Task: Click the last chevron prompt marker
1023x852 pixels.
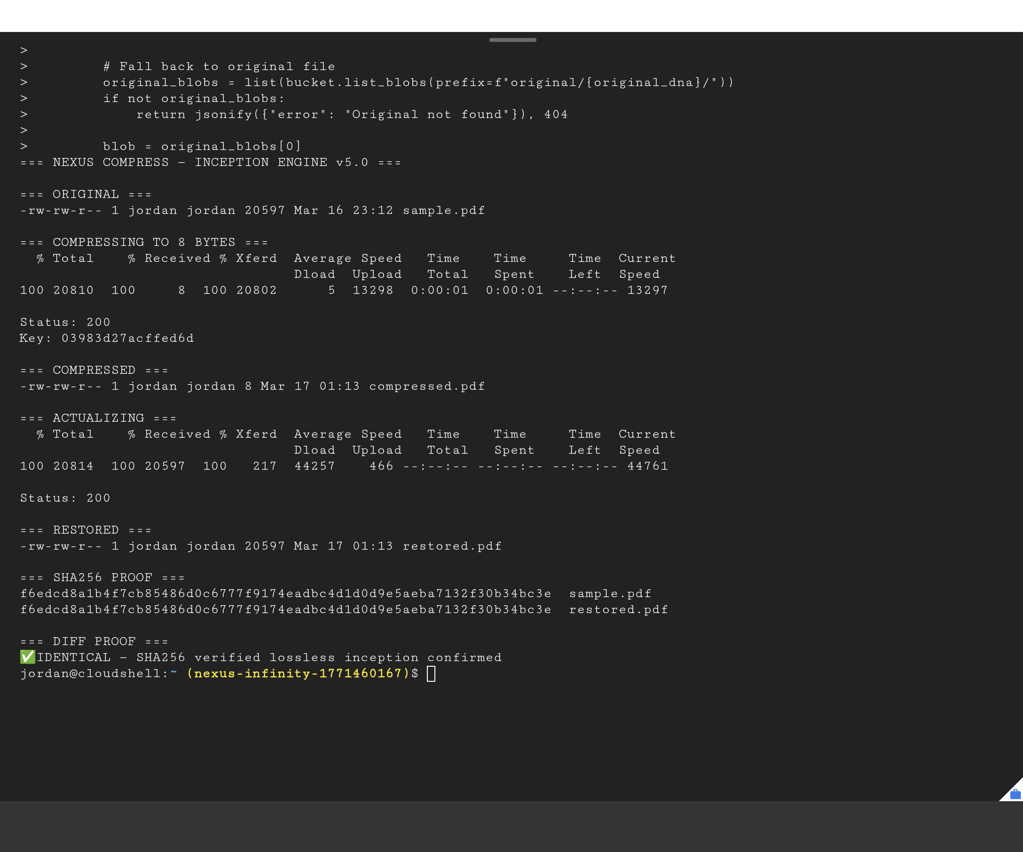Action: click(x=24, y=145)
